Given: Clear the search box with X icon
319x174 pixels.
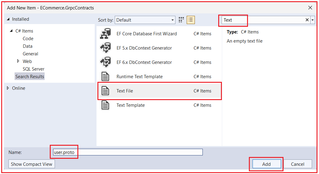Looking at the screenshot, I should coord(307,20).
